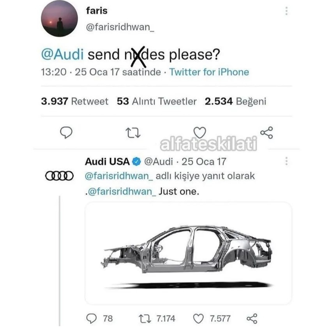View the 53 Alıntı Tweetler list

pyautogui.click(x=157, y=101)
